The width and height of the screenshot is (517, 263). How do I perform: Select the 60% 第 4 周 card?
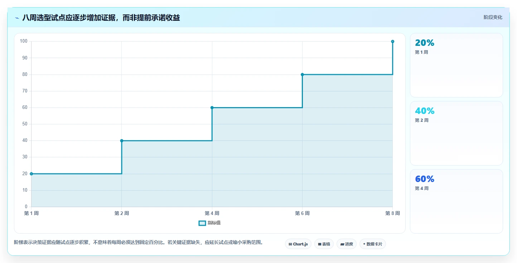456,201
